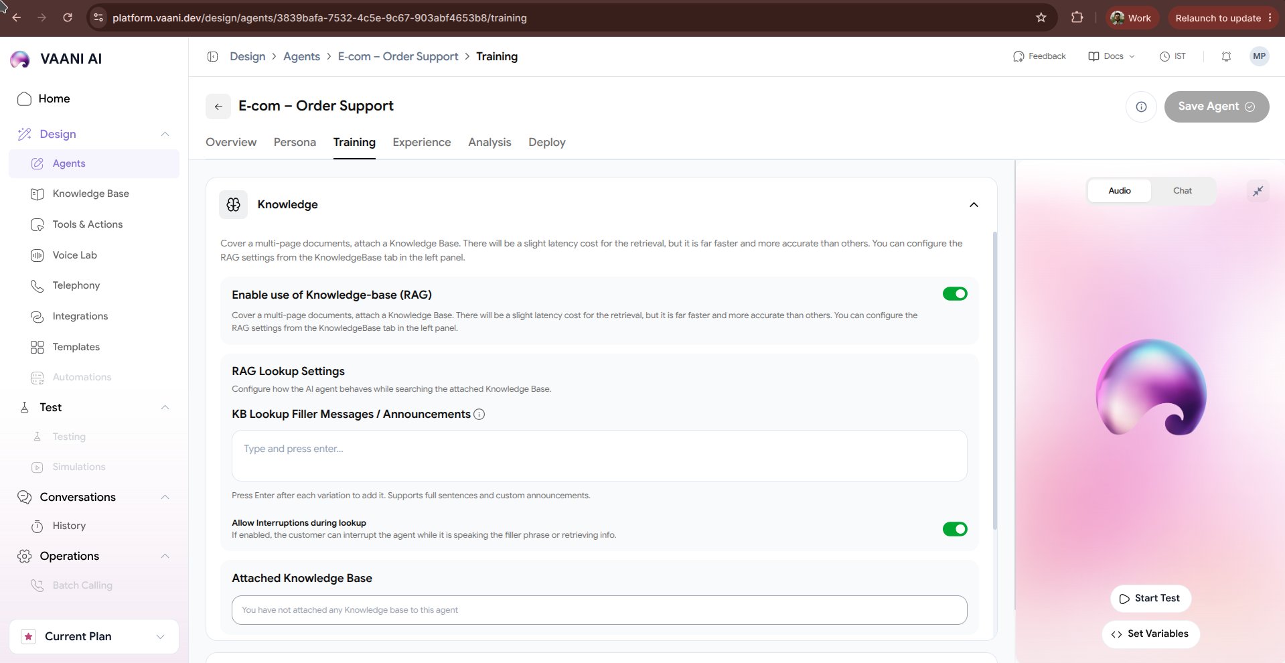Open Agents in the sidebar
1285x663 pixels.
pyautogui.click(x=94, y=163)
